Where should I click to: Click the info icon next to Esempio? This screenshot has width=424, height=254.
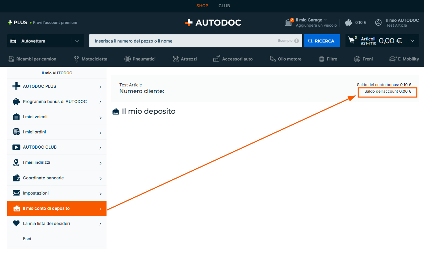pyautogui.click(x=296, y=41)
